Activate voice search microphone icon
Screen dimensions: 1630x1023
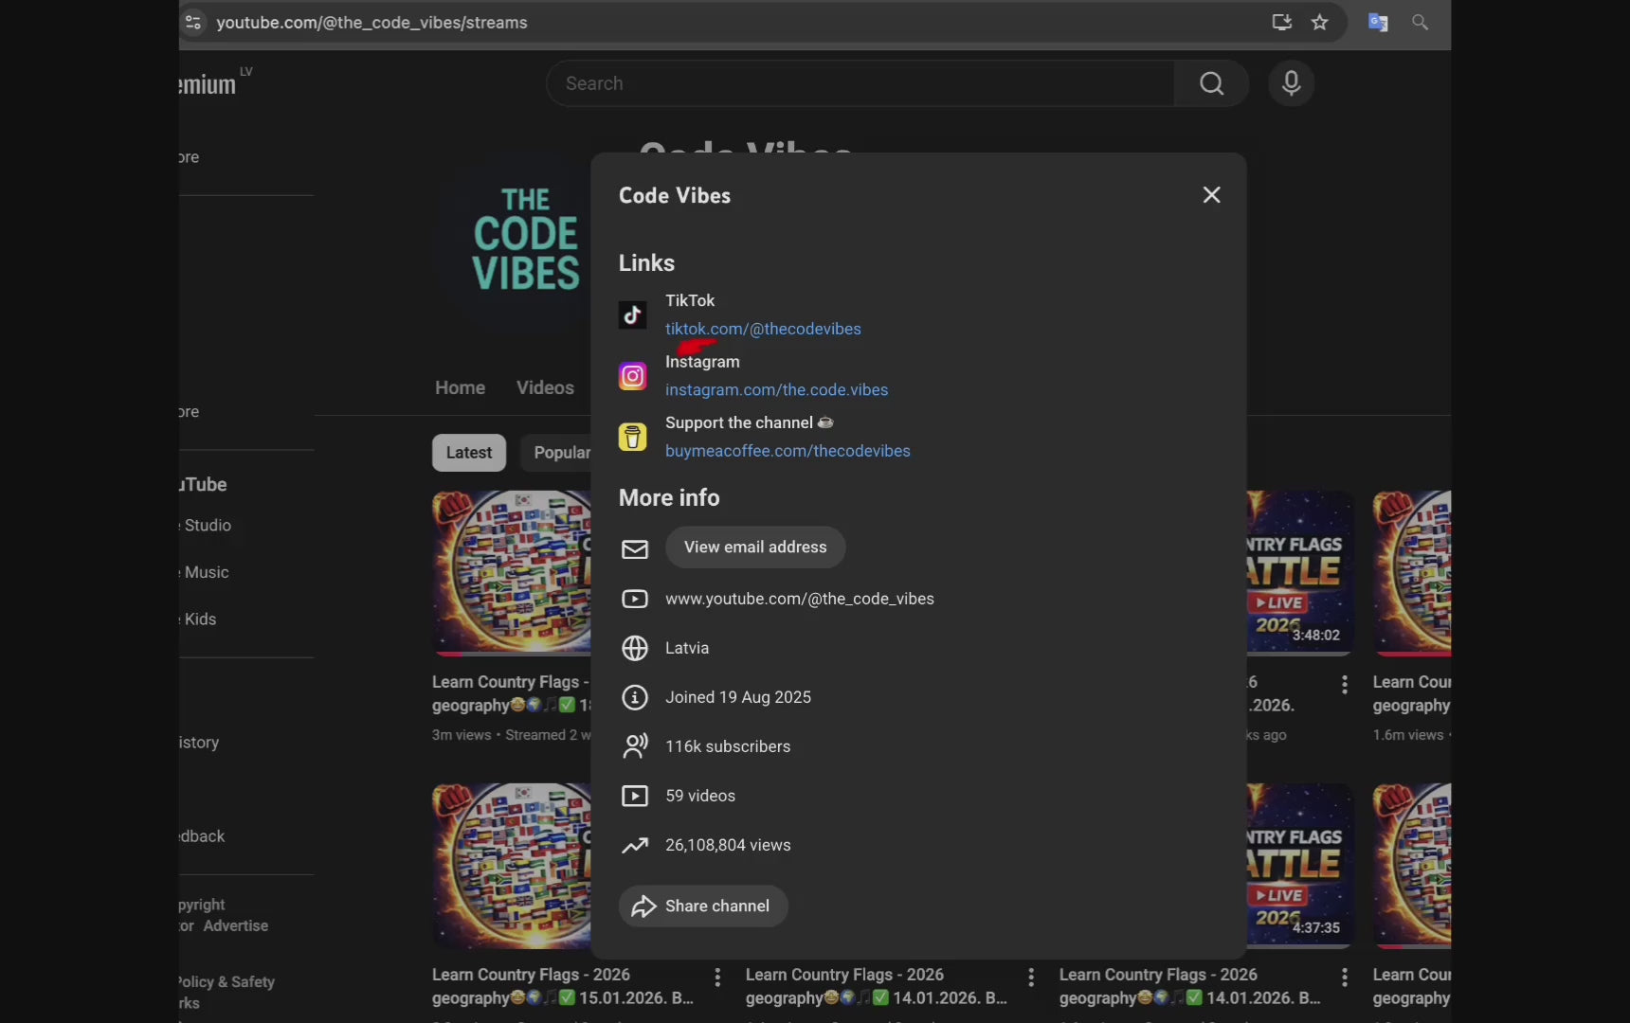point(1291,83)
